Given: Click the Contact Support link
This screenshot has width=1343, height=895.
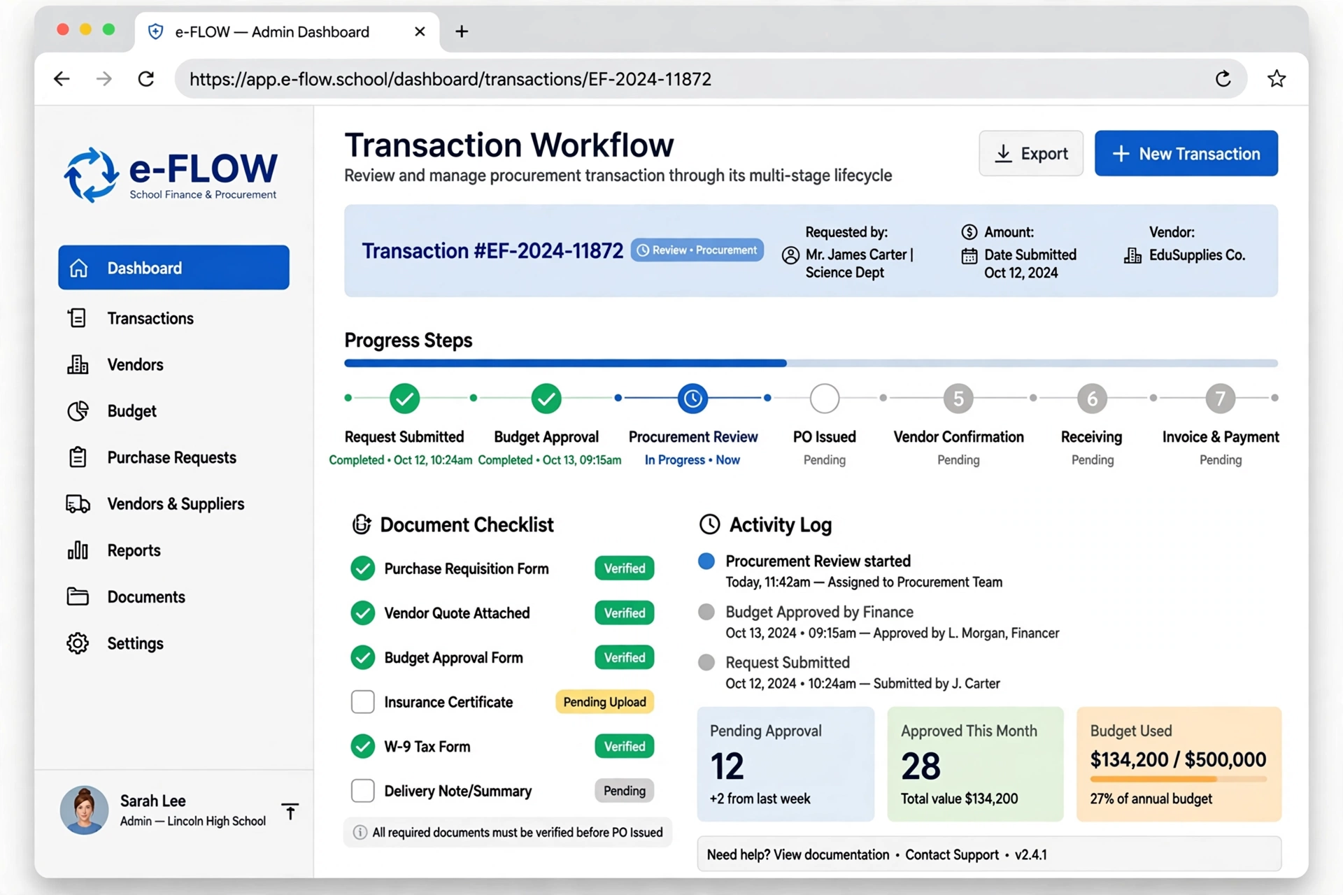Looking at the screenshot, I should [x=952, y=854].
